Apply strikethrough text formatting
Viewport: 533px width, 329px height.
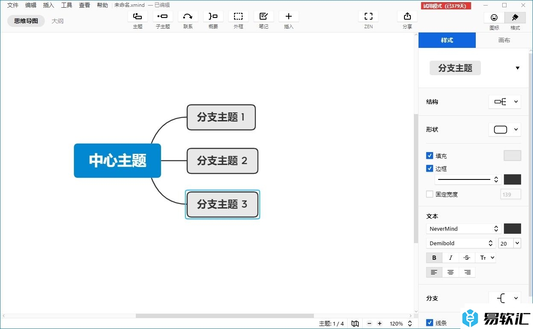click(467, 258)
